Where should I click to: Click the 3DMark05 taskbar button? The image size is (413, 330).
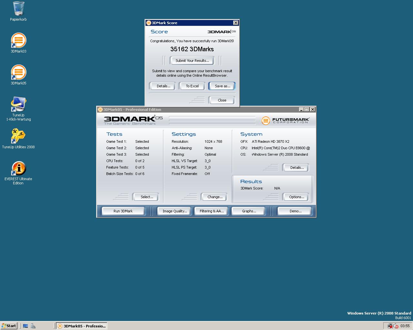tap(81, 326)
